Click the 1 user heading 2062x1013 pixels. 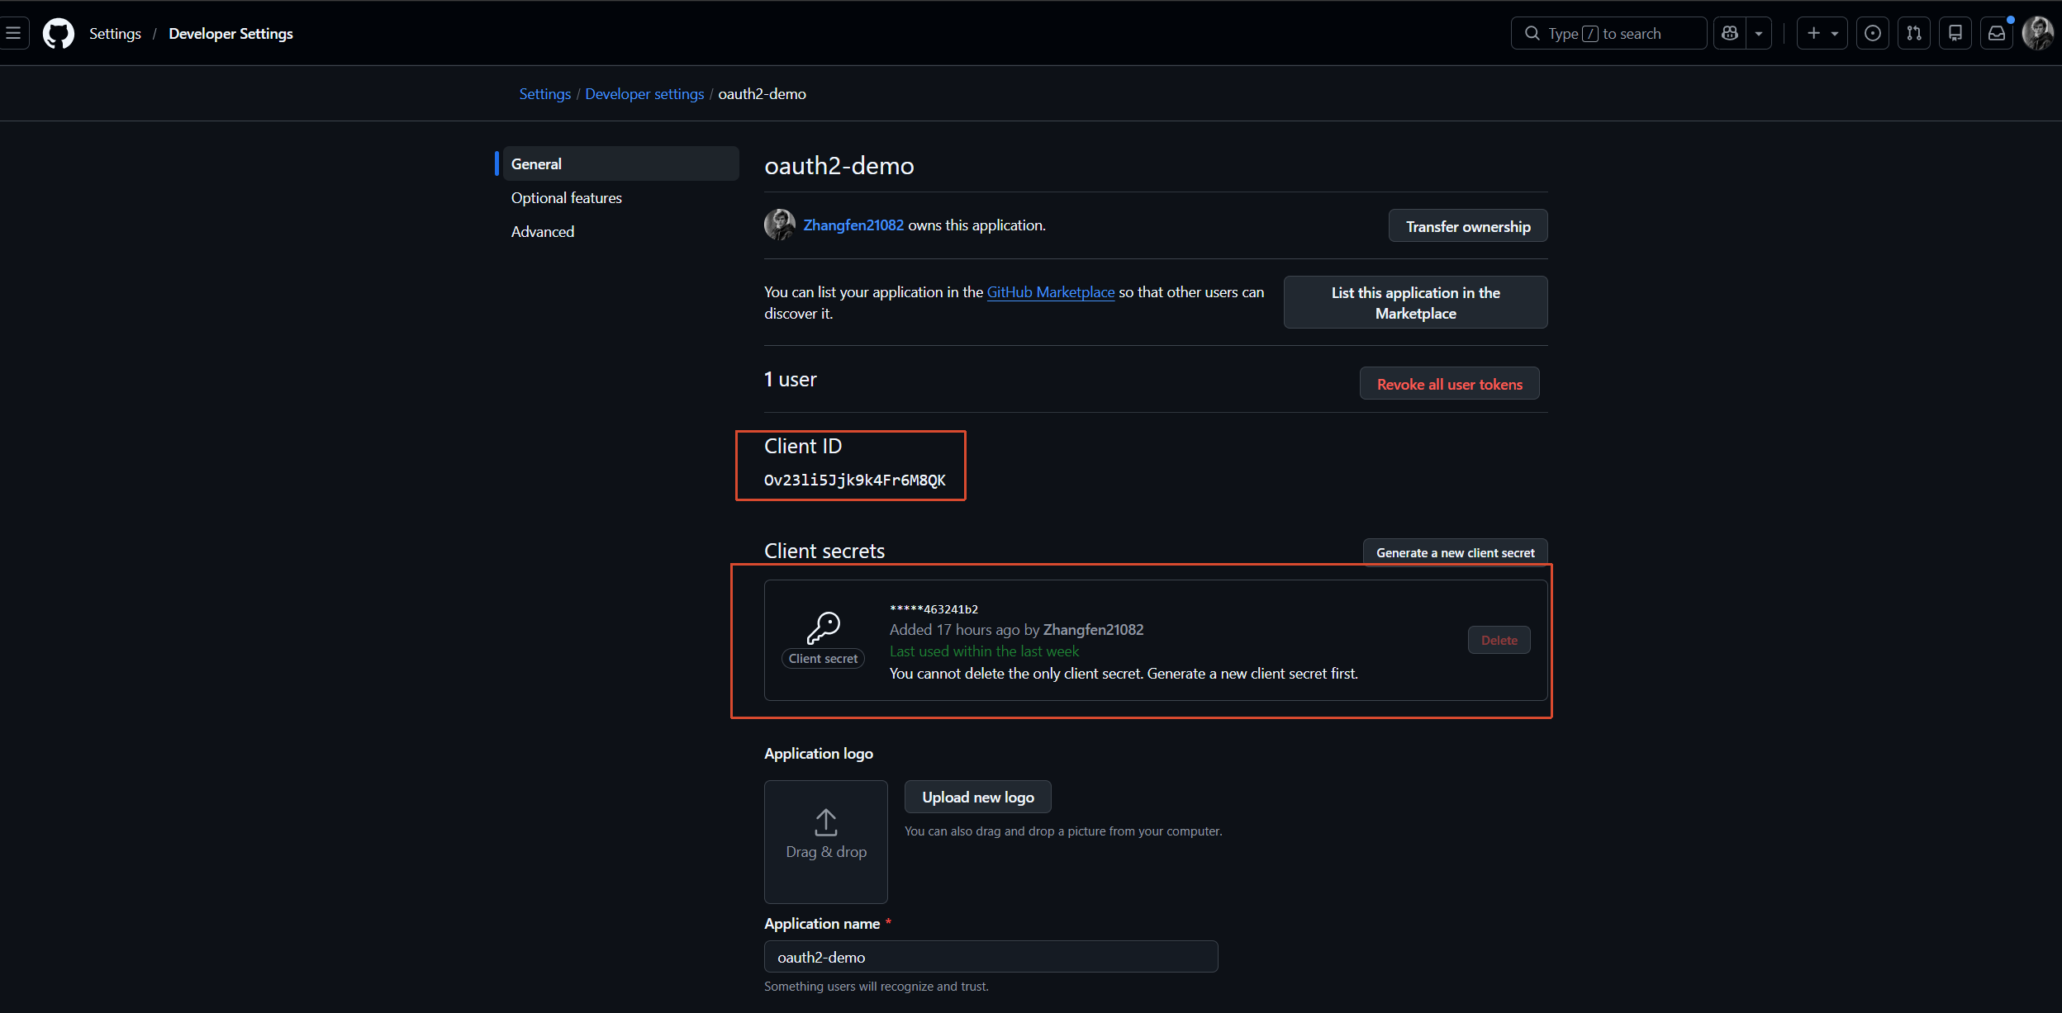point(790,379)
